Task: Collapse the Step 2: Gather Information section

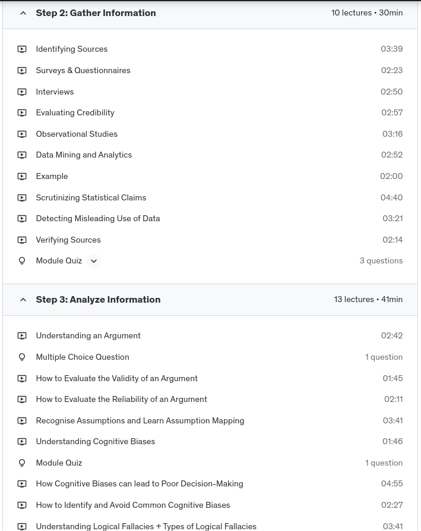Action: pyautogui.click(x=23, y=13)
